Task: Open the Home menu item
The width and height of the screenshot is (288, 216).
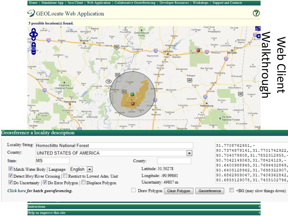Action: (x=33, y=3)
